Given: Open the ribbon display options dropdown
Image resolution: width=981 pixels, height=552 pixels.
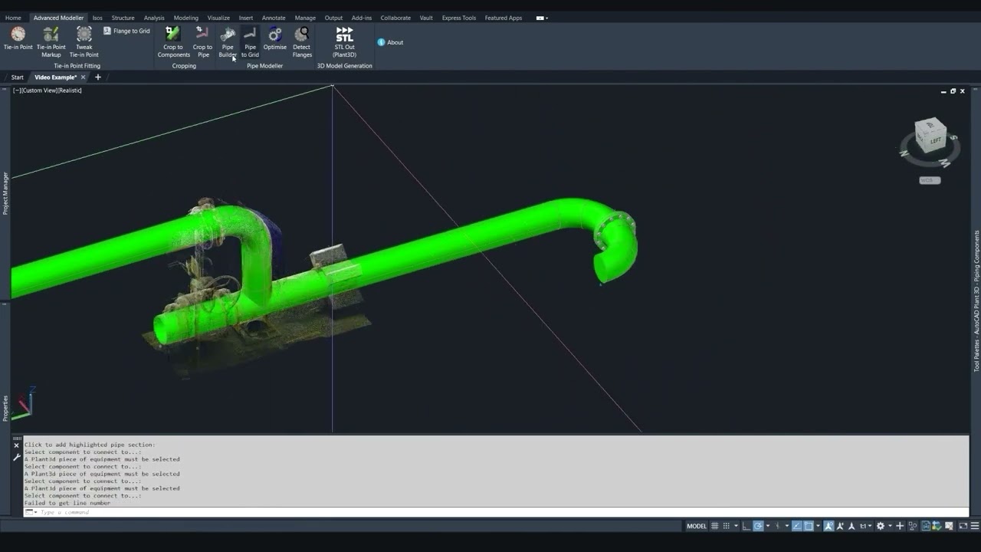Looking at the screenshot, I should pyautogui.click(x=542, y=18).
